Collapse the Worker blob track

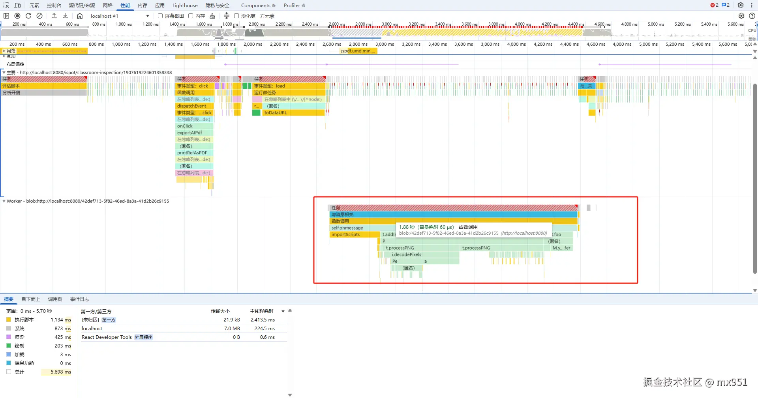point(4,201)
